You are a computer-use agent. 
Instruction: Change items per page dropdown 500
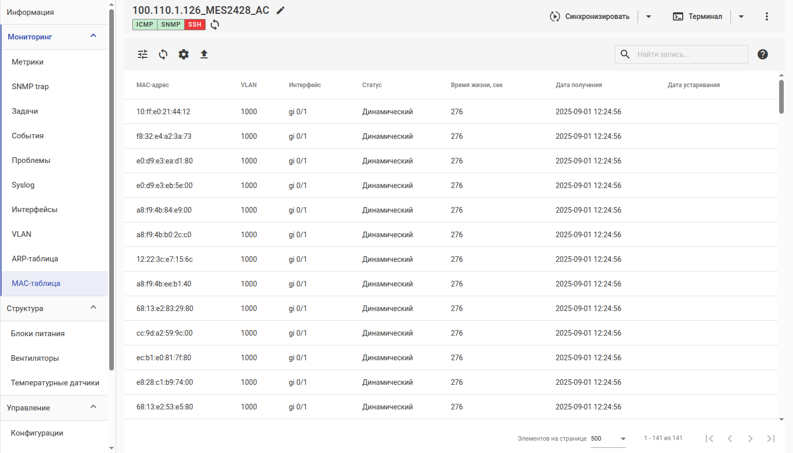[x=608, y=439]
